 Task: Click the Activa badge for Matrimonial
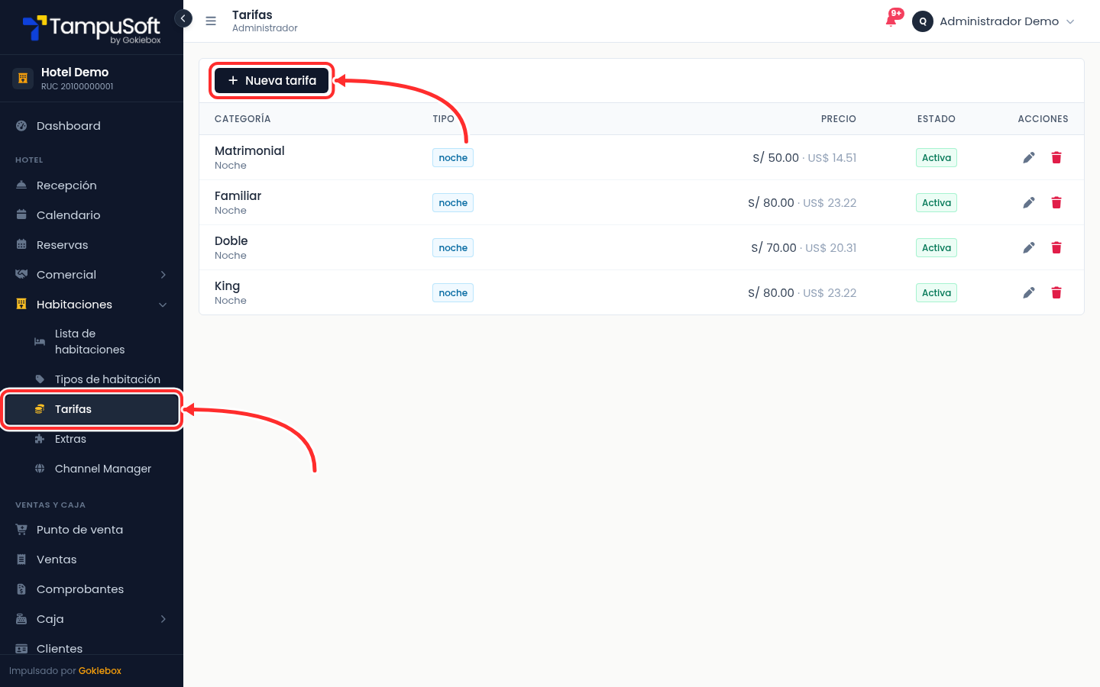(x=937, y=158)
